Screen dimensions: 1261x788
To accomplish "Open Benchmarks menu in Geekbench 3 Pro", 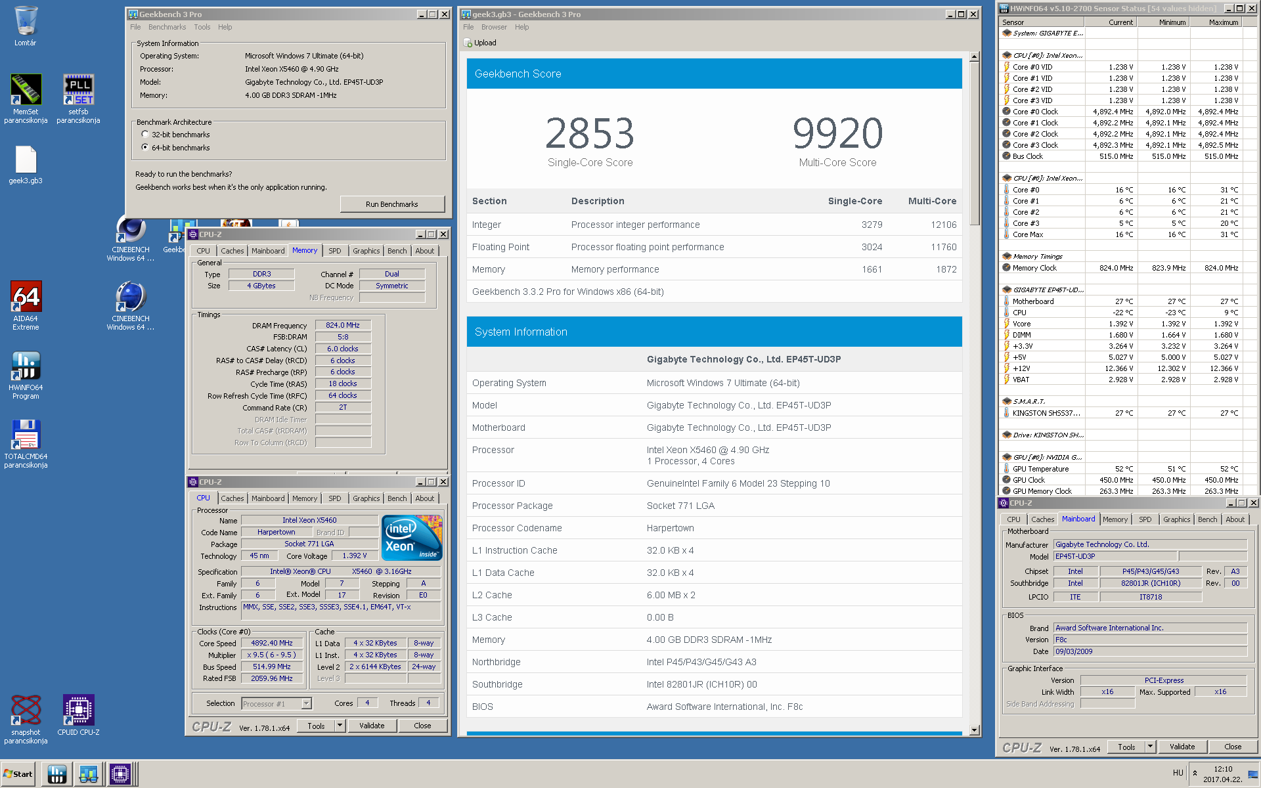I will coord(167,27).
